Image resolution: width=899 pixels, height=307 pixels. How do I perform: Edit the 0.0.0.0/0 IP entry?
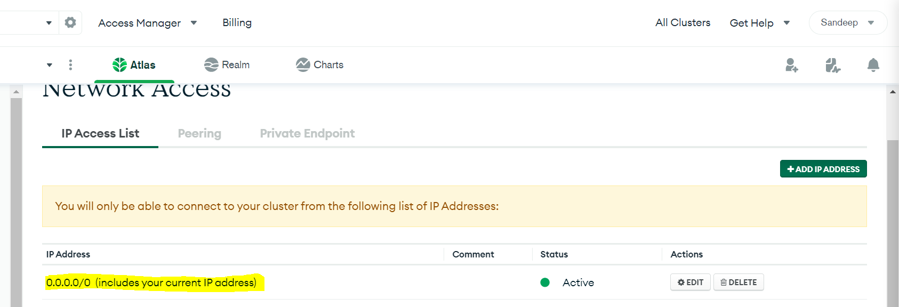[x=690, y=282]
